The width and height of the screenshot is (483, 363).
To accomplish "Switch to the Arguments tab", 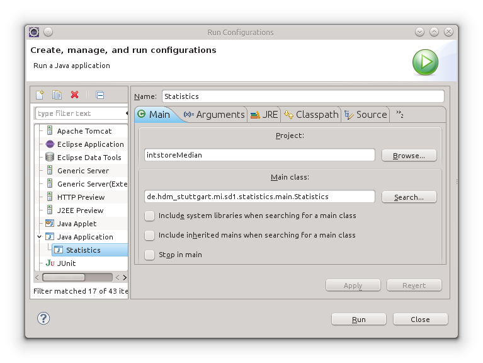I will point(214,115).
